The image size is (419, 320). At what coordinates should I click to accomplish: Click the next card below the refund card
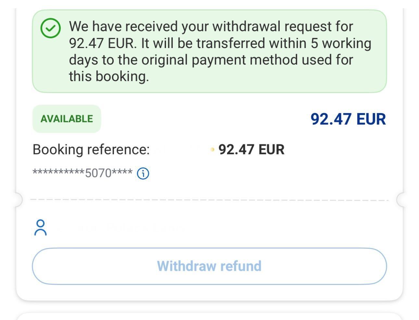point(209,316)
